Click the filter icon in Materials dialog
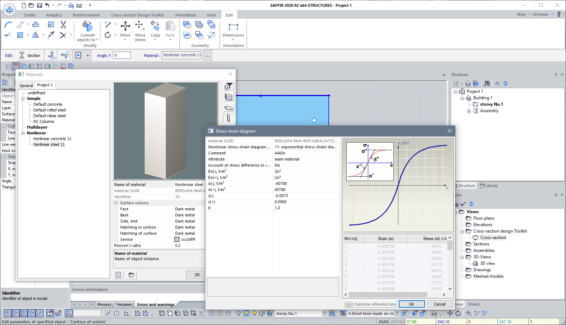The width and height of the screenshot is (566, 325). 228,86
